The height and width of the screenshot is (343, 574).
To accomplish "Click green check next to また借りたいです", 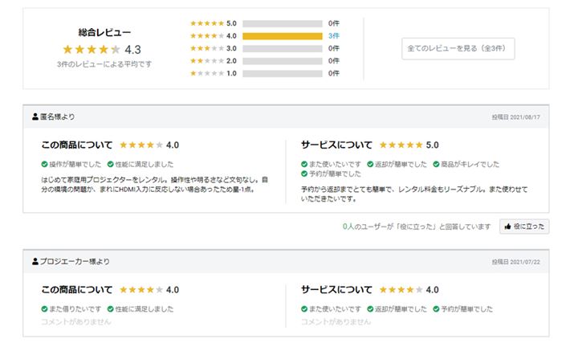I will (x=44, y=308).
